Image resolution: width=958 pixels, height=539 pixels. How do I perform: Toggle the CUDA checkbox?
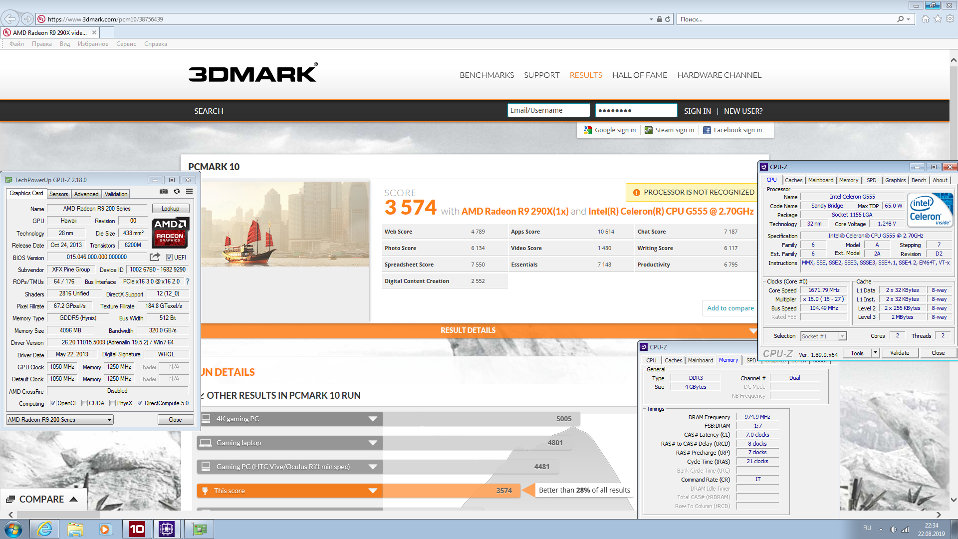[85, 403]
